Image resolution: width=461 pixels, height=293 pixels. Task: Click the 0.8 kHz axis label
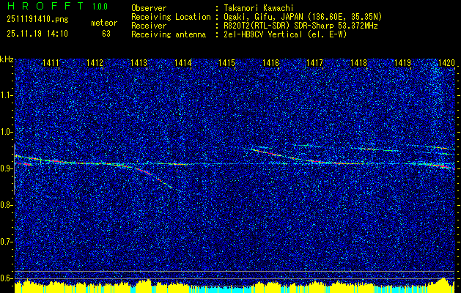[x=6, y=205]
